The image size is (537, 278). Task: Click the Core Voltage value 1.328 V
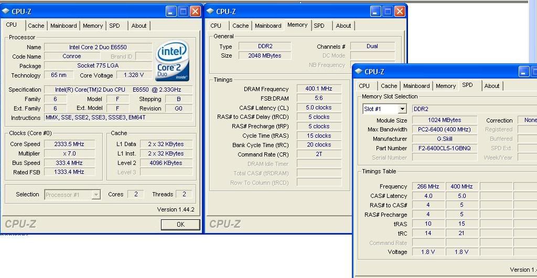pos(134,75)
